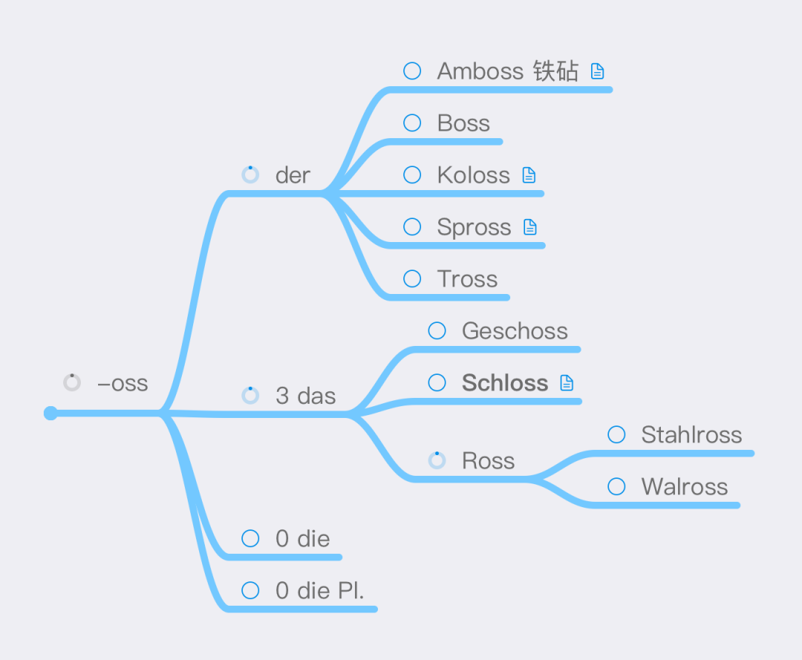Open the note icon beside Schloss
The width and height of the screenshot is (802, 660).
567,382
